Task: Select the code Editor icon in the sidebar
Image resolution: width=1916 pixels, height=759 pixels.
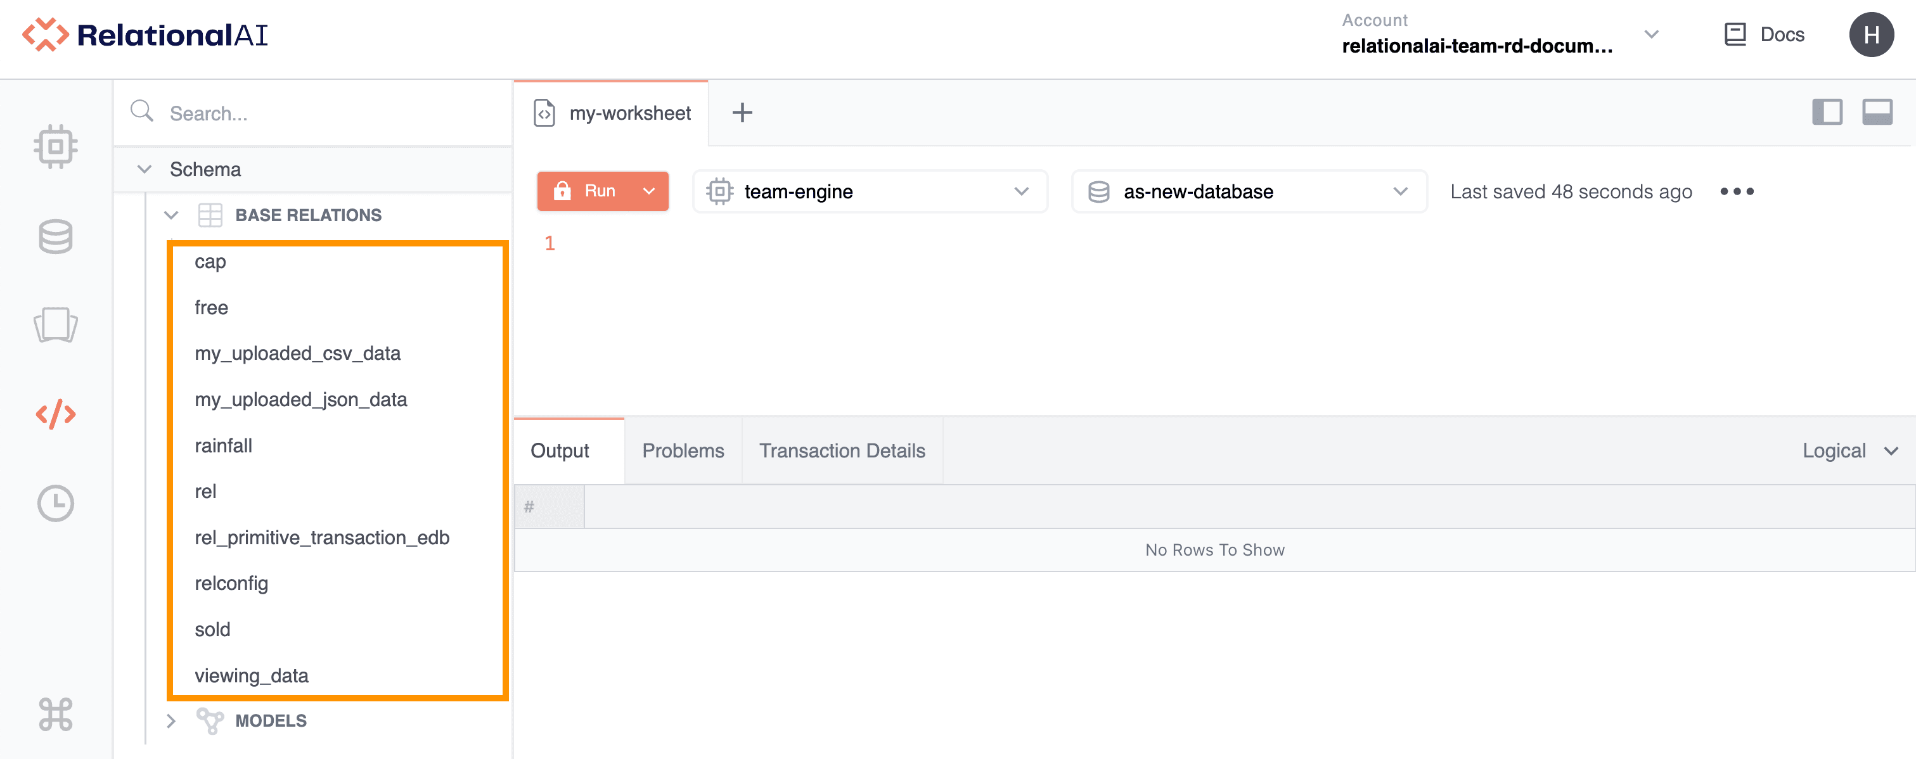Action: click(x=55, y=414)
